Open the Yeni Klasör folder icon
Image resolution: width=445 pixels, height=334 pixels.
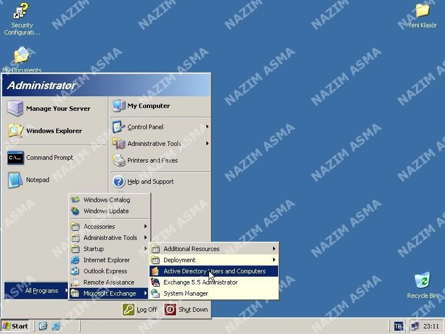pyautogui.click(x=422, y=11)
